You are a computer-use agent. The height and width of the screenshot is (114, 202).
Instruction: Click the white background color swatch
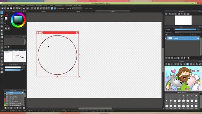[x=6, y=18]
